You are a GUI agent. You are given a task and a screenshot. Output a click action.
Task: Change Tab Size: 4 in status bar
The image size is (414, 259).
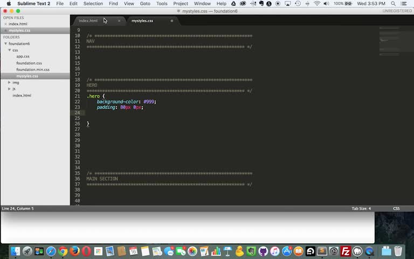tap(361, 208)
